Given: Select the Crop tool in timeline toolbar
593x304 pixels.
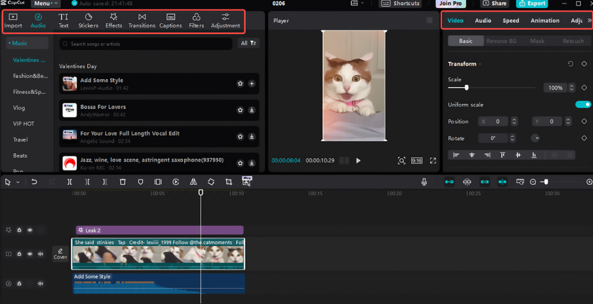Looking at the screenshot, I should click(x=229, y=182).
